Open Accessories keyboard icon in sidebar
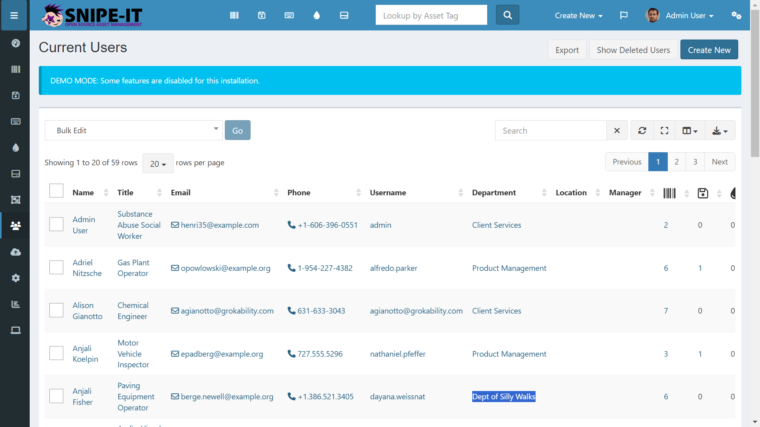 tap(16, 121)
